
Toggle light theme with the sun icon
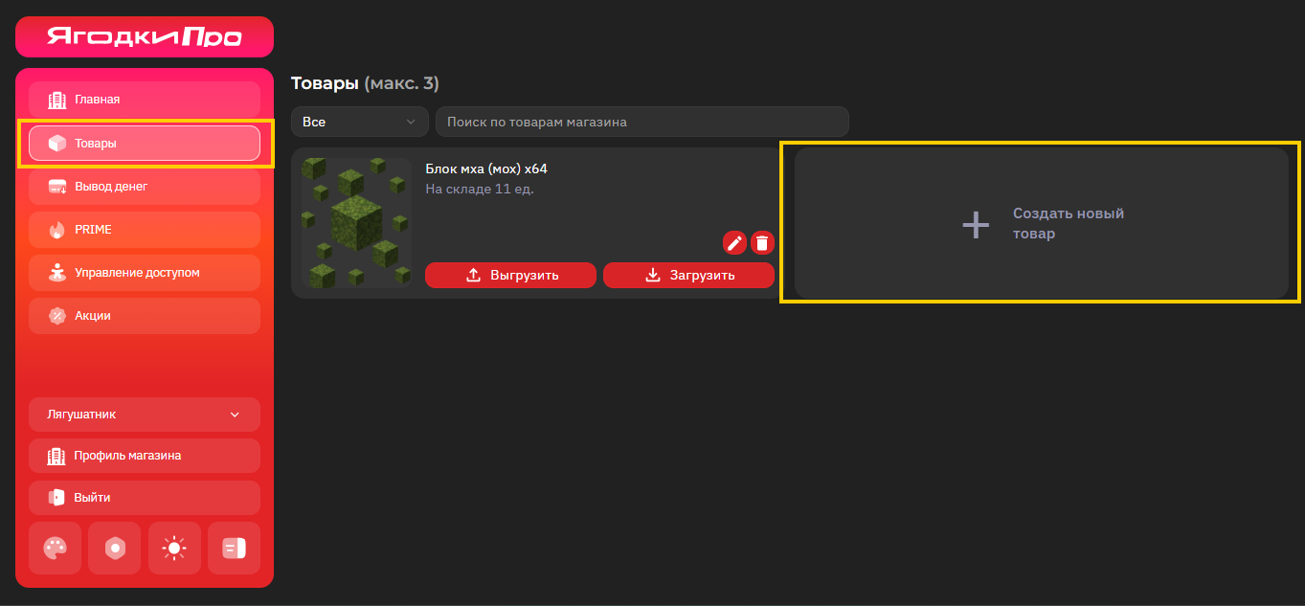tap(174, 548)
